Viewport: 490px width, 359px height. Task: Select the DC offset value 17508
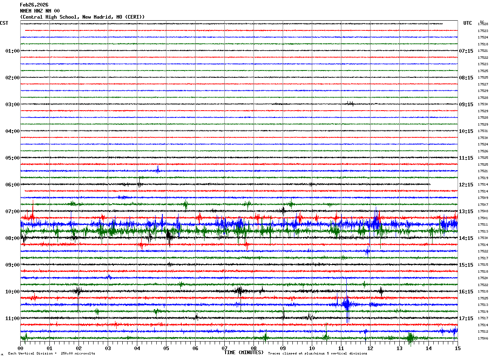coord(483,212)
